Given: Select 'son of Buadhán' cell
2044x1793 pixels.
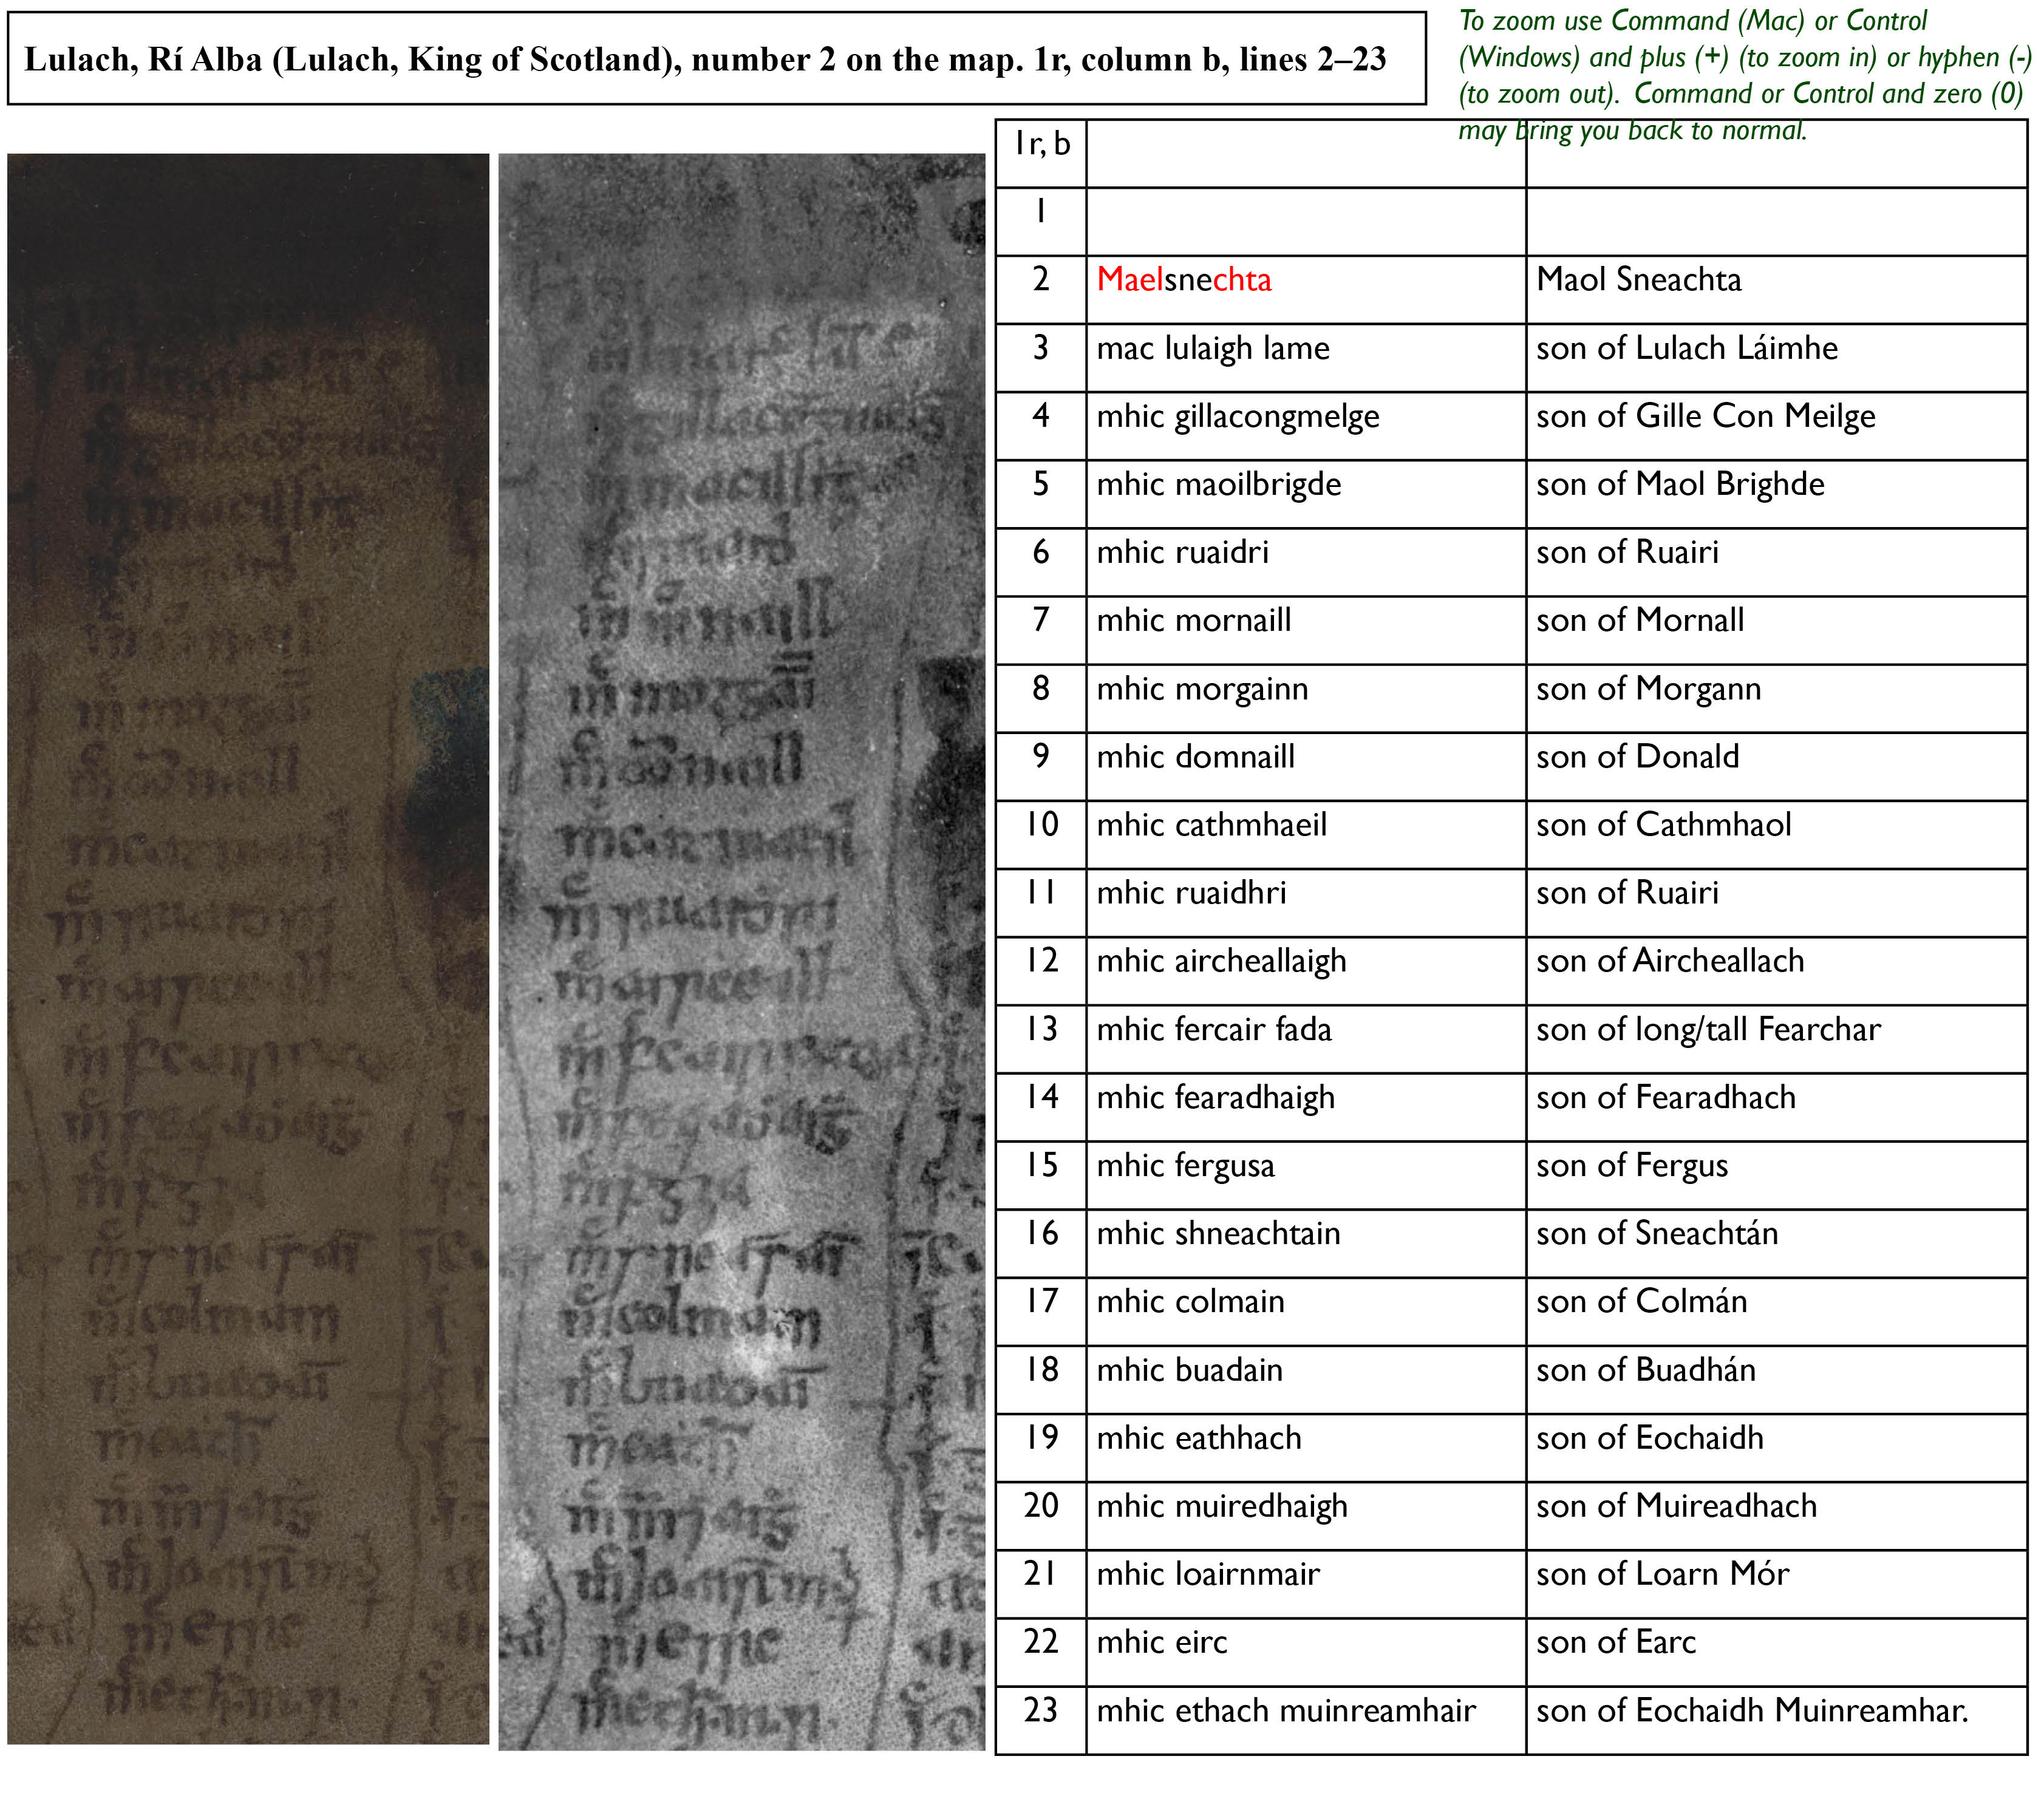Looking at the screenshot, I should point(1777,1379).
